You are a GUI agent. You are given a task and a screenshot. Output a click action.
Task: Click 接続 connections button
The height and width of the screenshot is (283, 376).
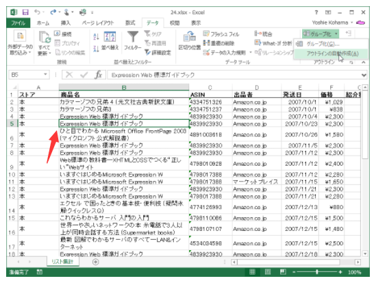click(x=63, y=34)
